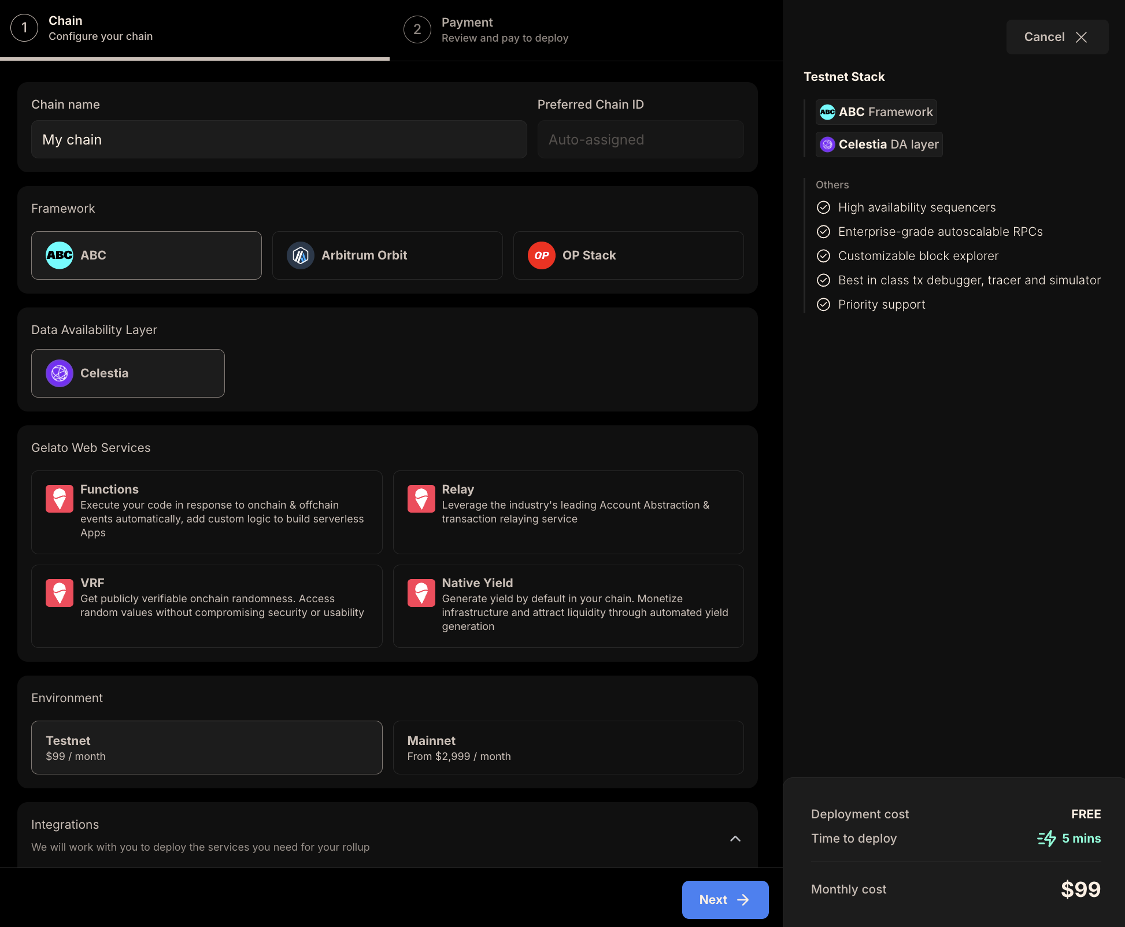Click the ABC Framework chip in summary
Screen dimensions: 1125x927
click(876, 112)
